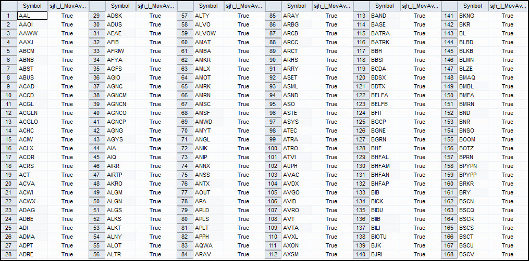Select the ABNB symbol cell
Image resolution: width=529 pixels, height=261 pixels.
(x=32, y=60)
